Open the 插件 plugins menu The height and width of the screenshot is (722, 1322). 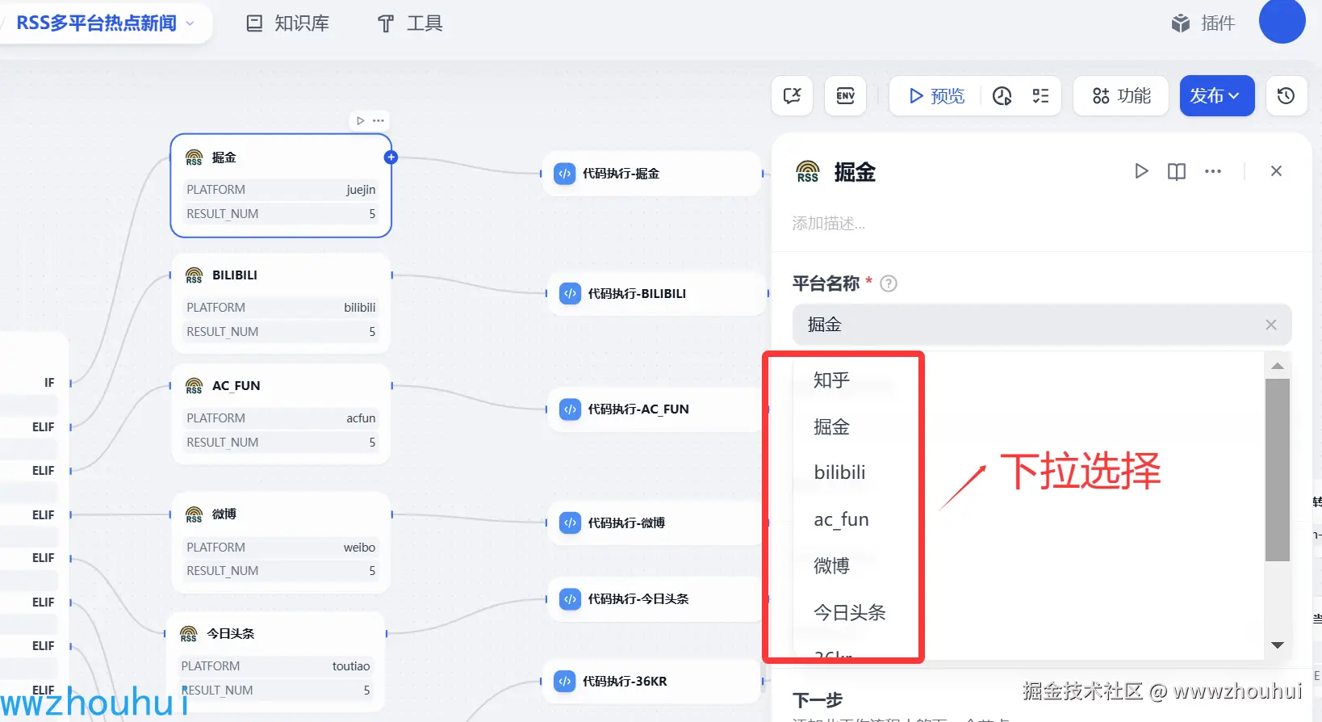pyautogui.click(x=1203, y=23)
